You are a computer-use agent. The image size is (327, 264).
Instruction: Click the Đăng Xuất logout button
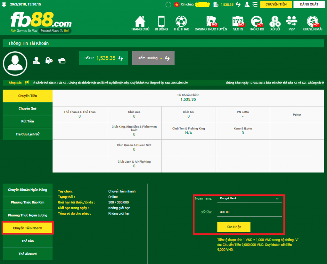click(309, 4)
